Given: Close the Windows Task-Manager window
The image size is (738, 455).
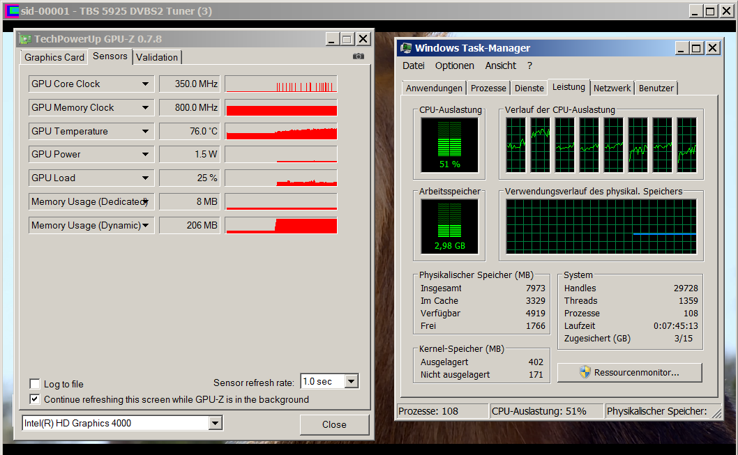Looking at the screenshot, I should pos(713,48).
